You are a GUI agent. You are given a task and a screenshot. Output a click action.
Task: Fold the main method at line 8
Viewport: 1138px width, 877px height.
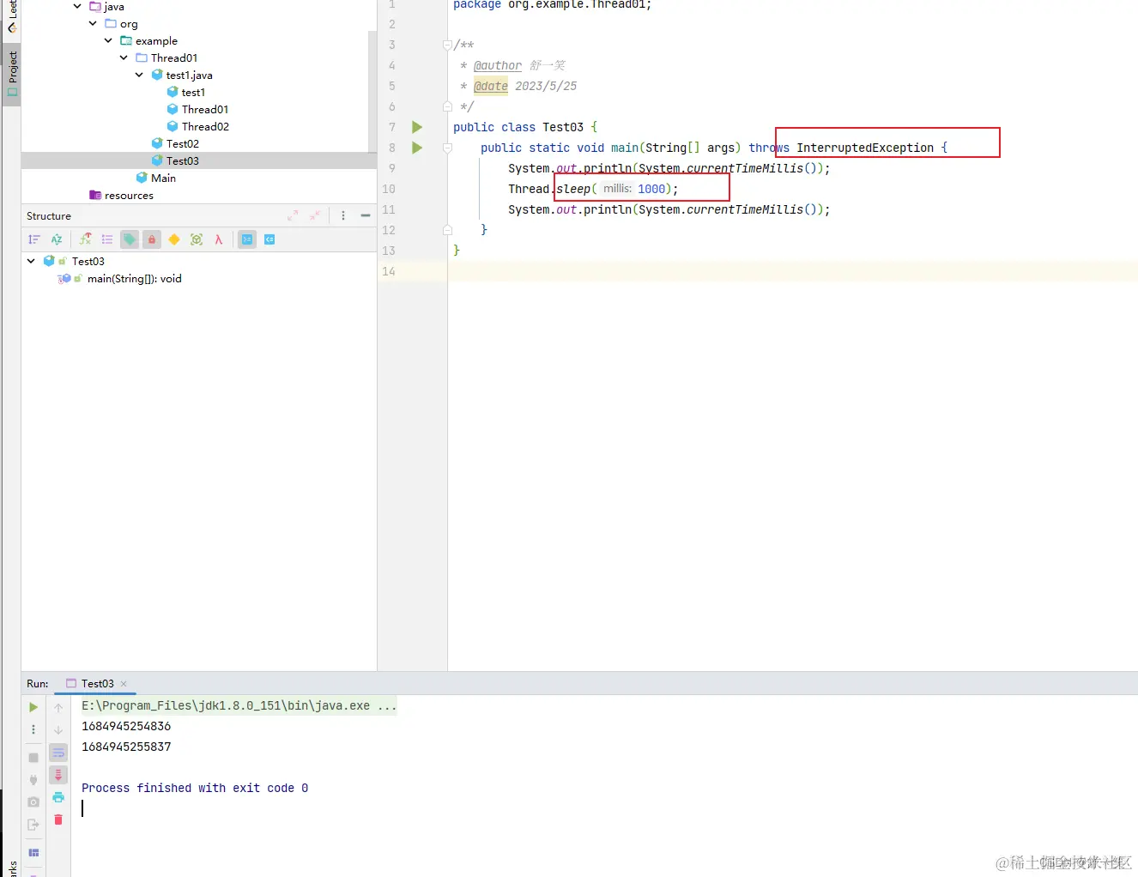tap(447, 148)
